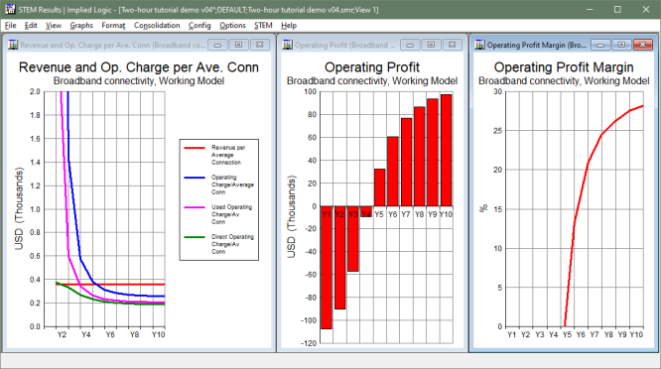Click the chart icon of Operating Profit window
661x369 pixels.
coord(288,45)
